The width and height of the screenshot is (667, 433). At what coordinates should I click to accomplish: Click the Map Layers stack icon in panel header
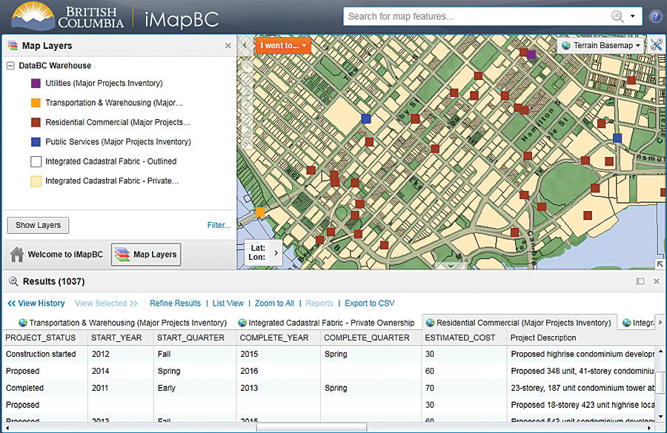coord(13,45)
